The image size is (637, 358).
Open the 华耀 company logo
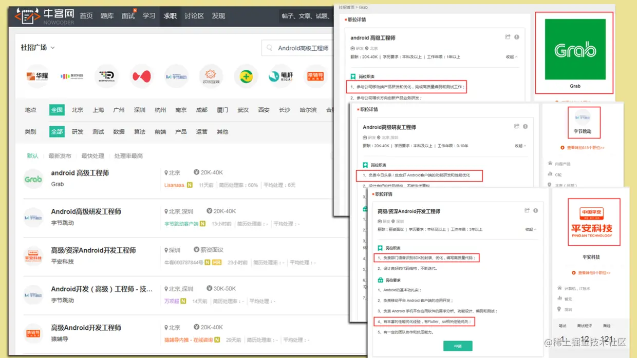point(38,76)
